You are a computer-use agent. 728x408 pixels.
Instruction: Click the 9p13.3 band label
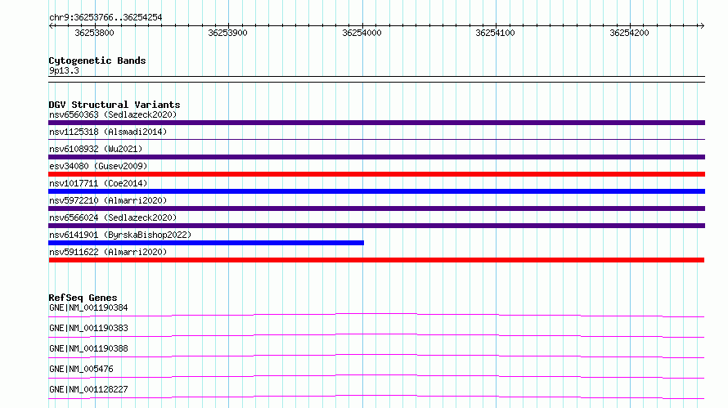(64, 70)
